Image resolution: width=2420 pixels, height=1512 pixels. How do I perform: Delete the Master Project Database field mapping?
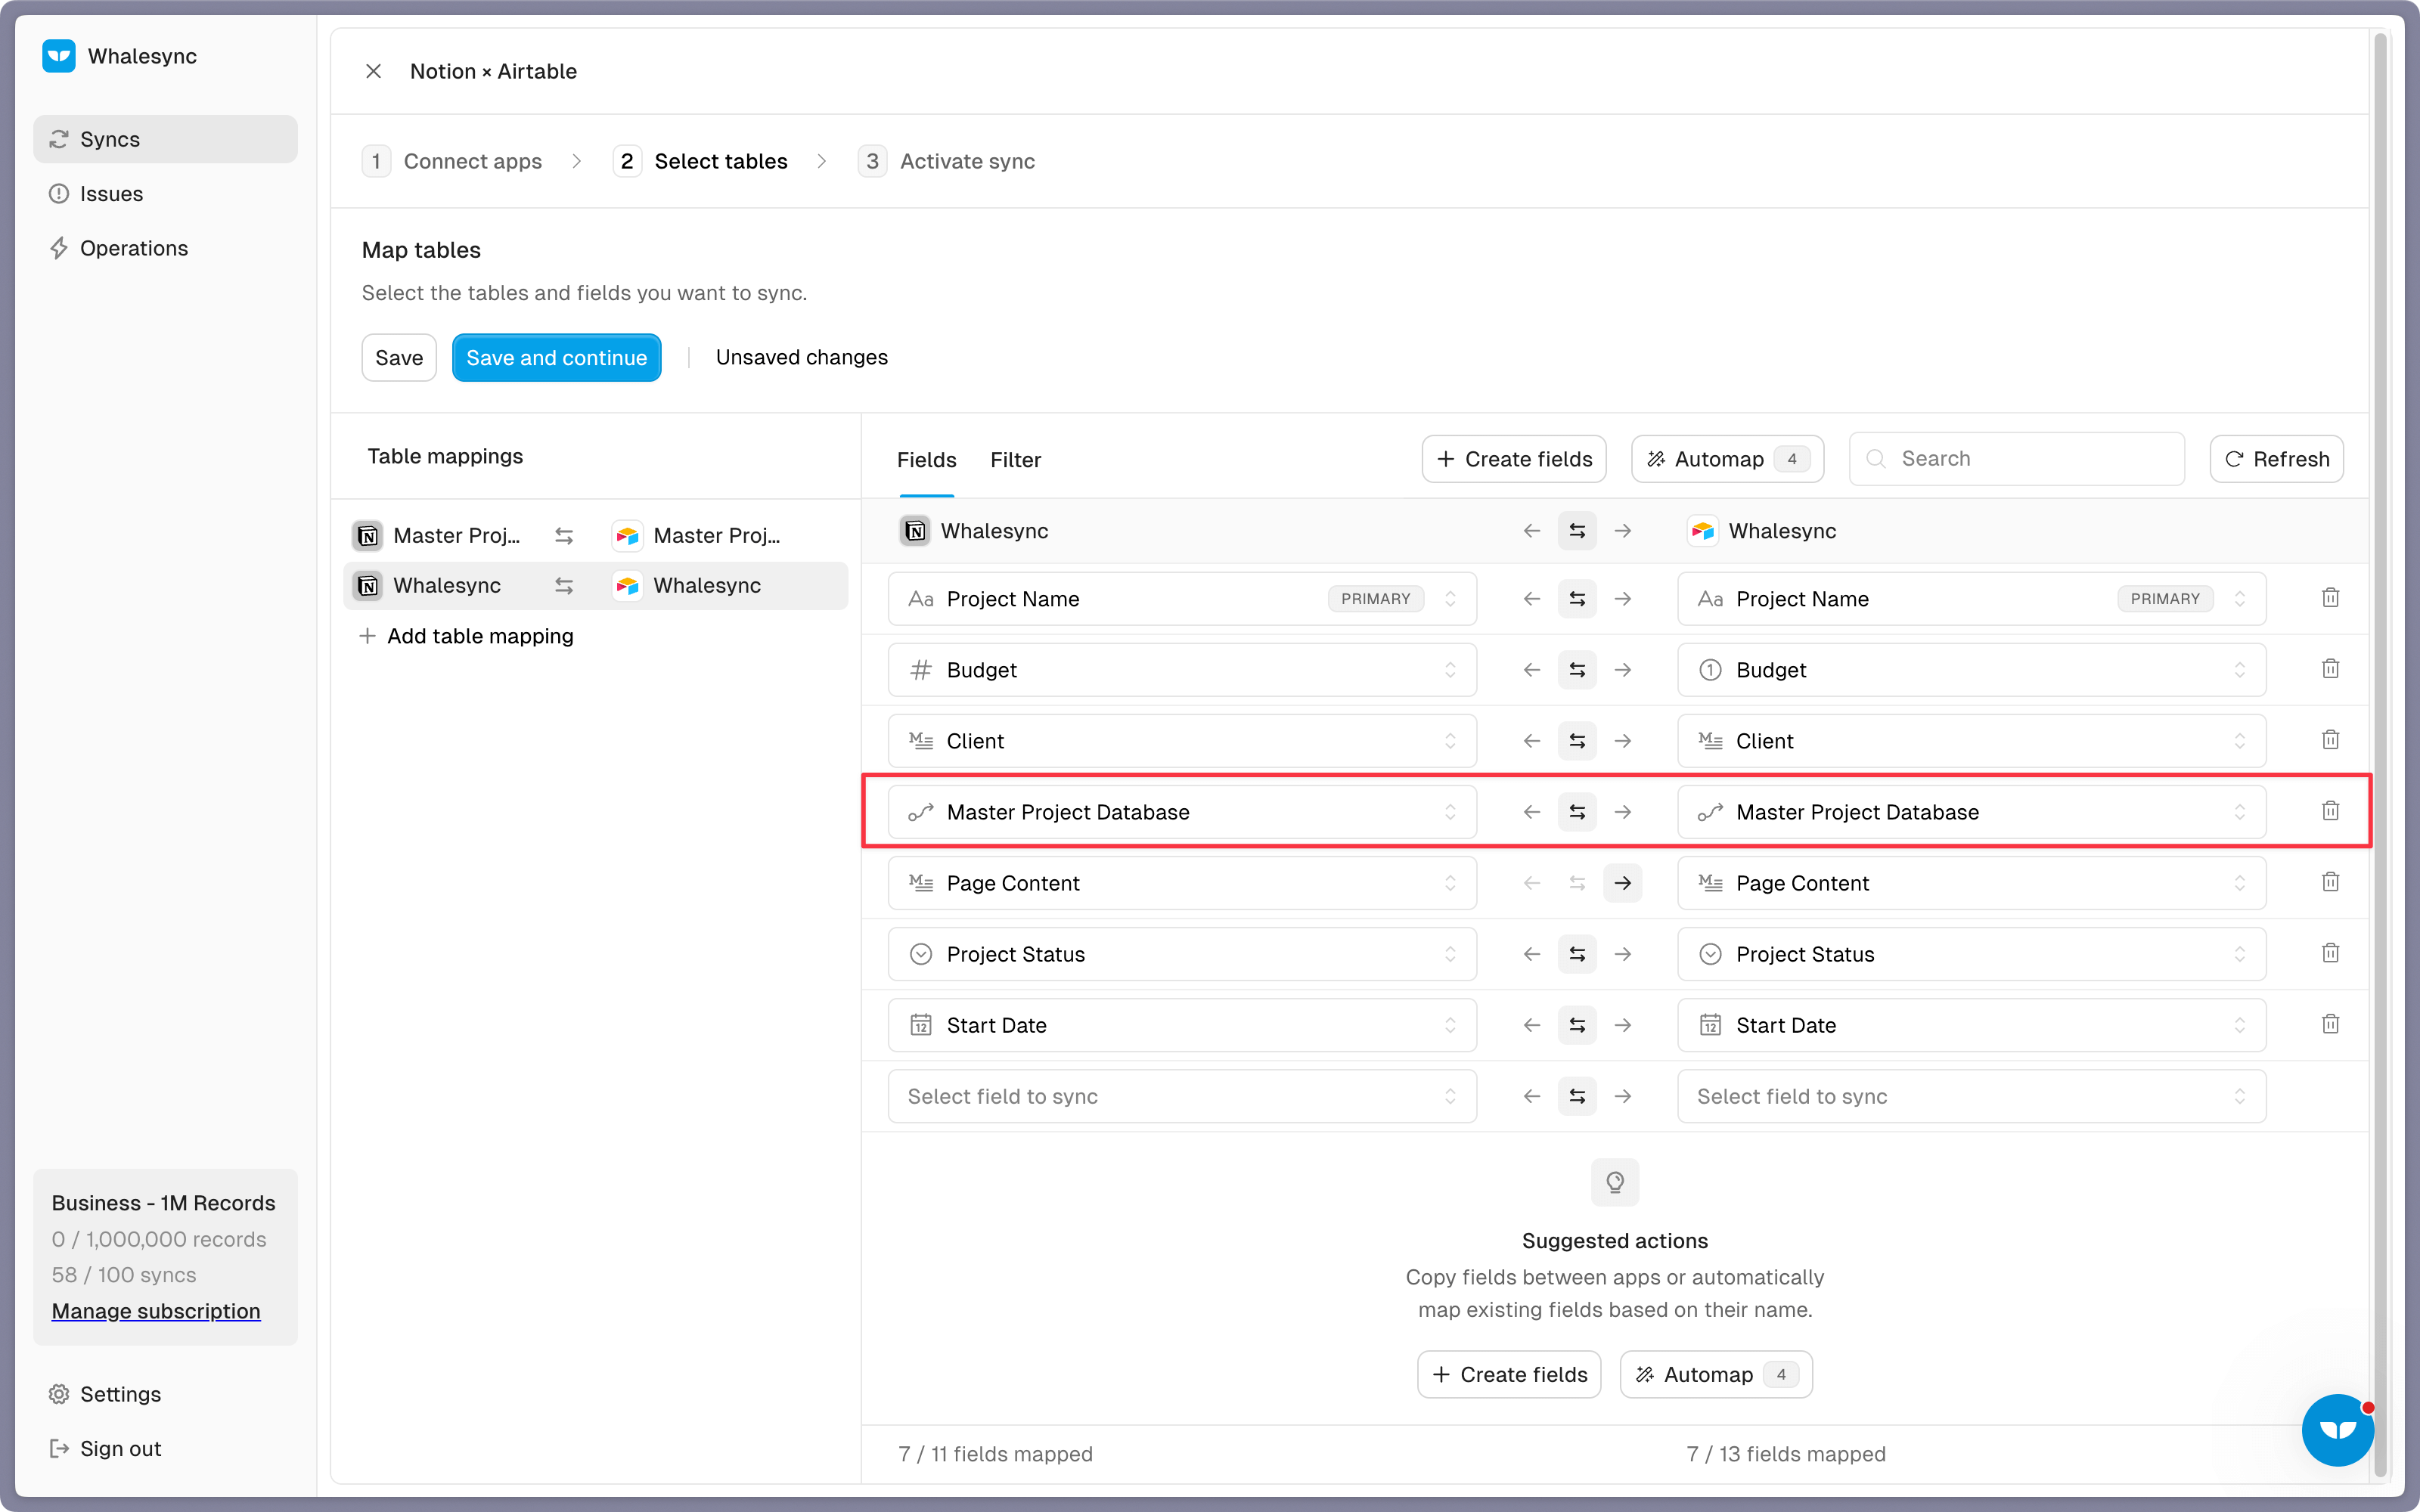point(2330,811)
